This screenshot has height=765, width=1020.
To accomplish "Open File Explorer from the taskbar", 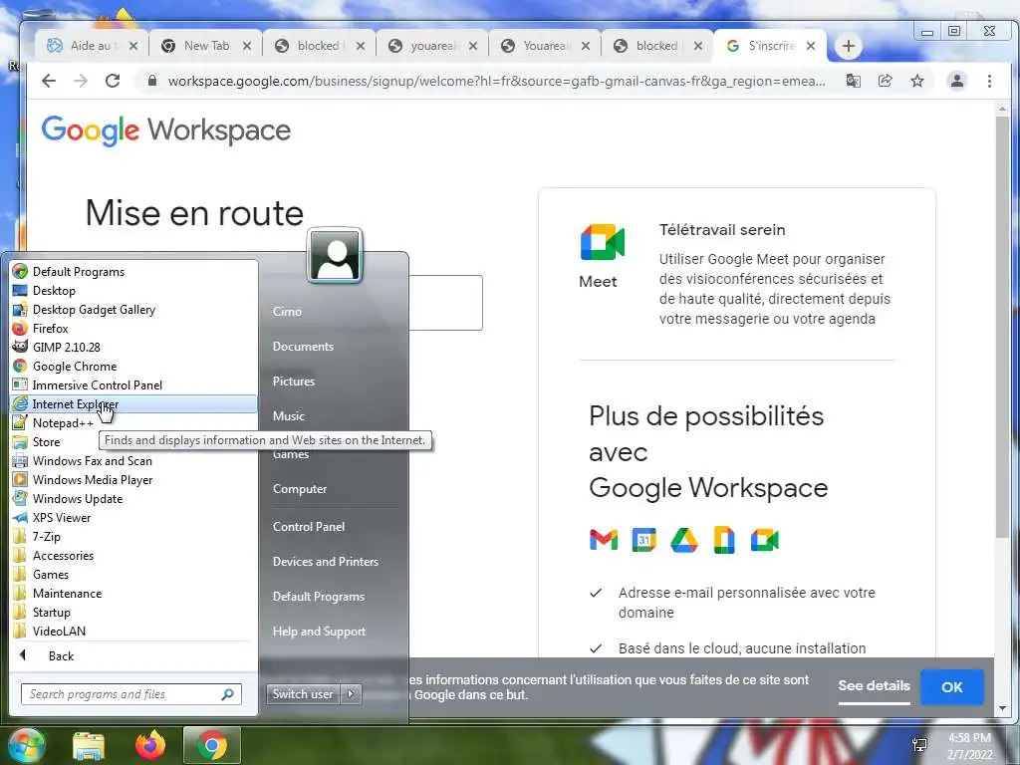I will tap(89, 745).
